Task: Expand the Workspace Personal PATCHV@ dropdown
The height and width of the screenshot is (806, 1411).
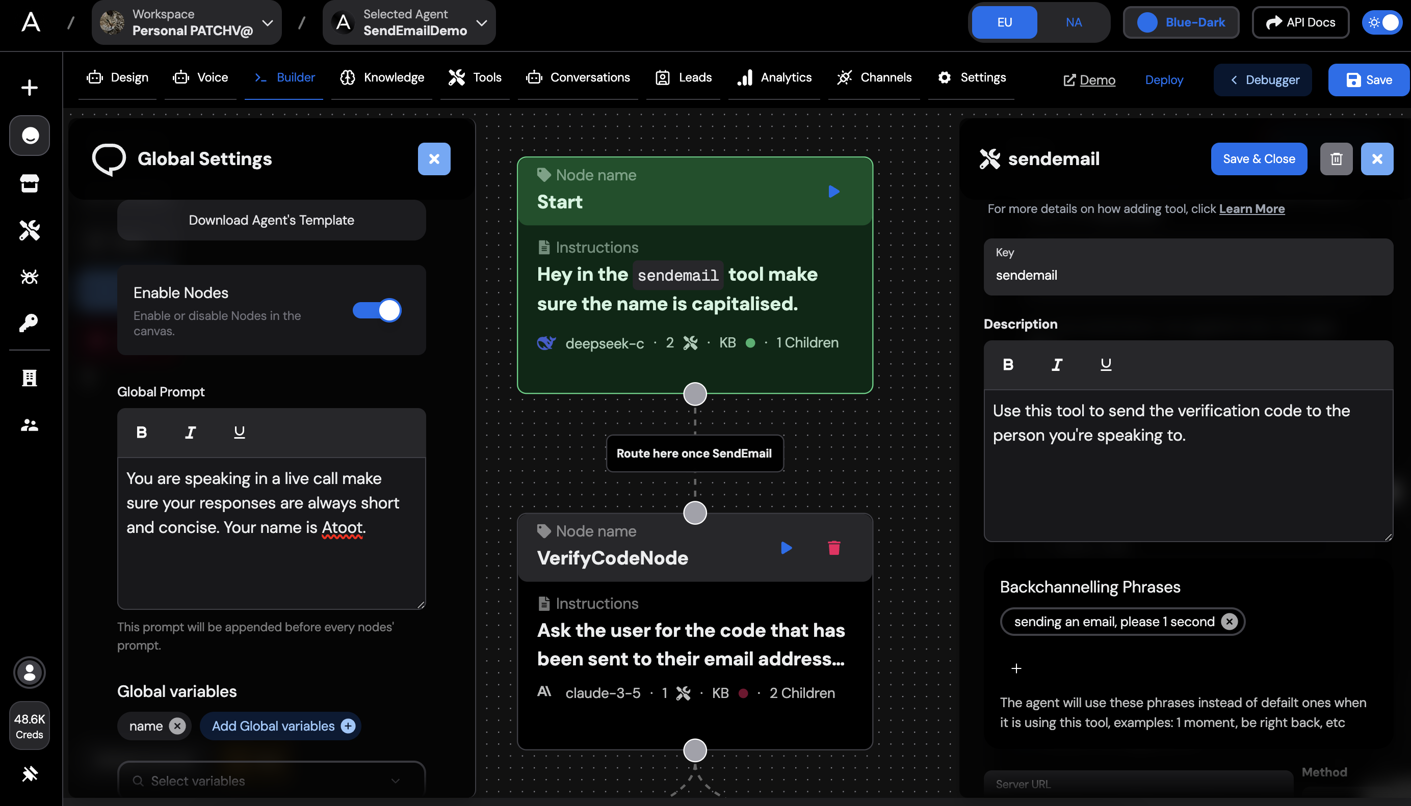Action: pos(187,23)
